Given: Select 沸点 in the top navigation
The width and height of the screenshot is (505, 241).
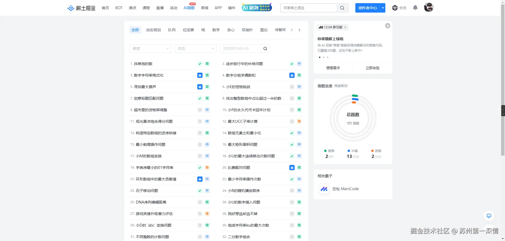Looking at the screenshot, I should coord(132,8).
